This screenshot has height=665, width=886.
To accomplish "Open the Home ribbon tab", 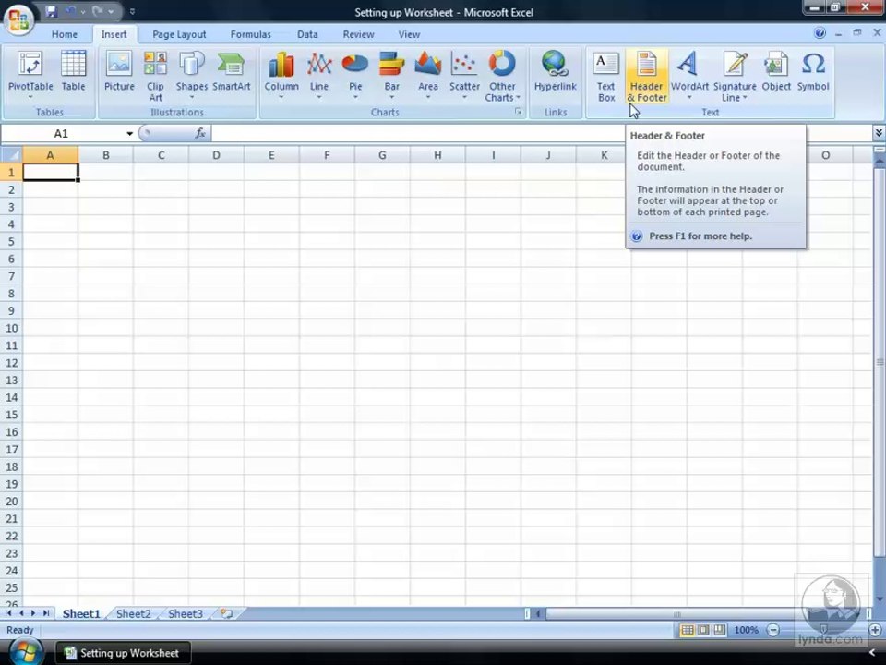I will point(65,34).
